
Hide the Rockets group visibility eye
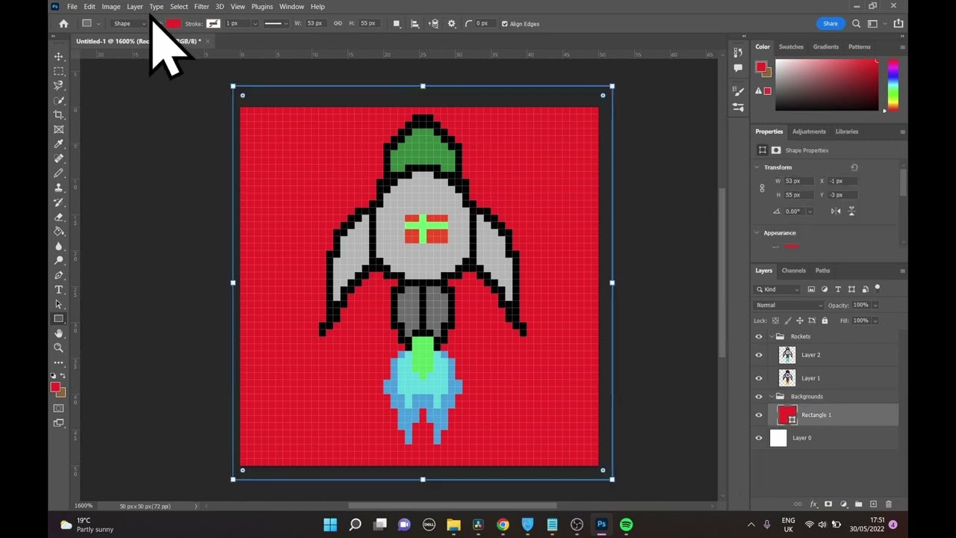coord(759,336)
